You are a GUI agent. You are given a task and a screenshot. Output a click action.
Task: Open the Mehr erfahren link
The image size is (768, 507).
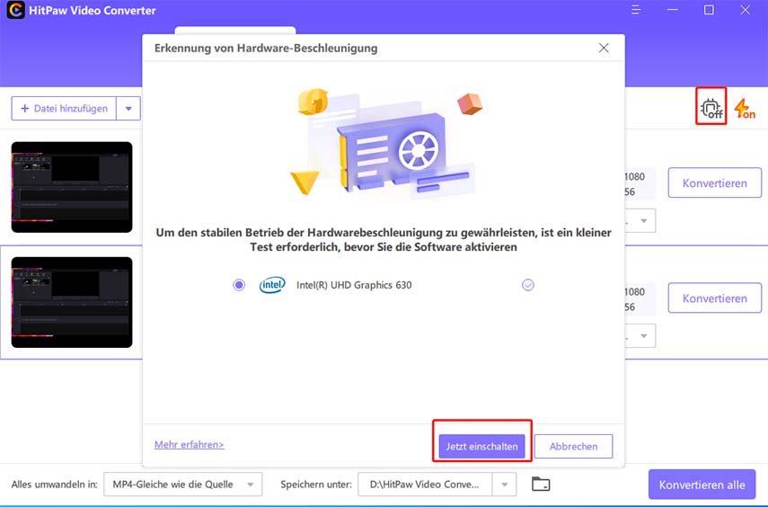189,444
